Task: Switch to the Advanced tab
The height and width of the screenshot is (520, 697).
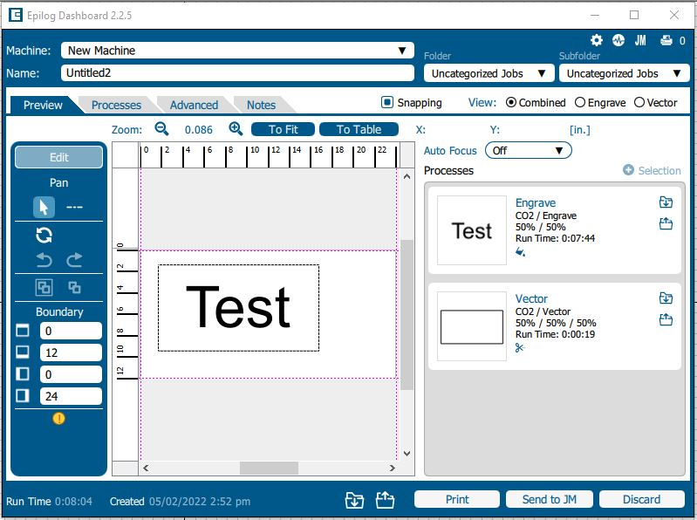Action: click(x=194, y=105)
